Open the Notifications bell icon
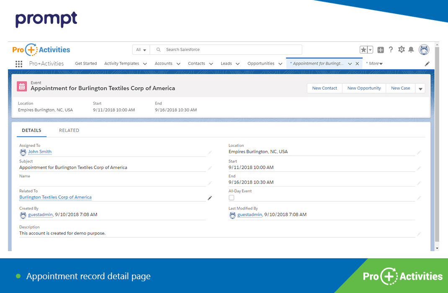Image resolution: width=448 pixels, height=293 pixels. coord(411,49)
